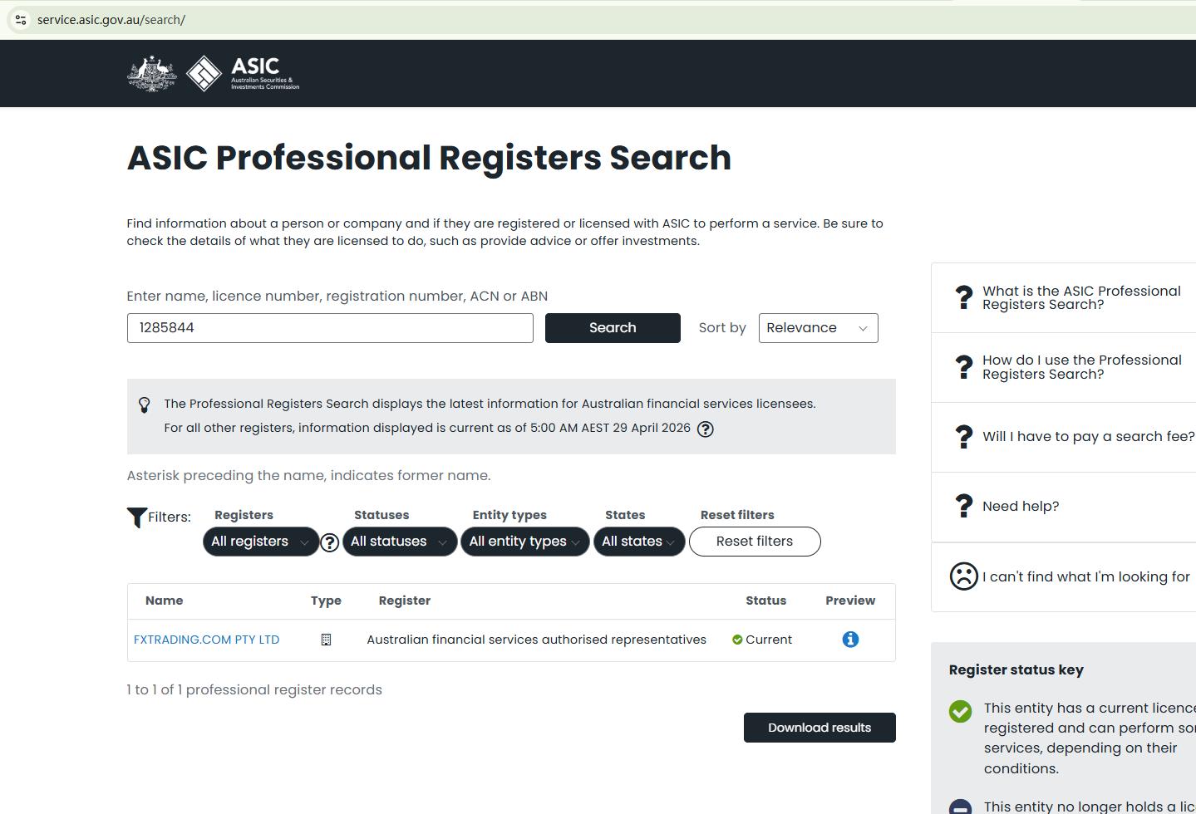Viewport: 1196px width, 814px height.
Task: Click the 'Current' status text
Action: (x=769, y=640)
